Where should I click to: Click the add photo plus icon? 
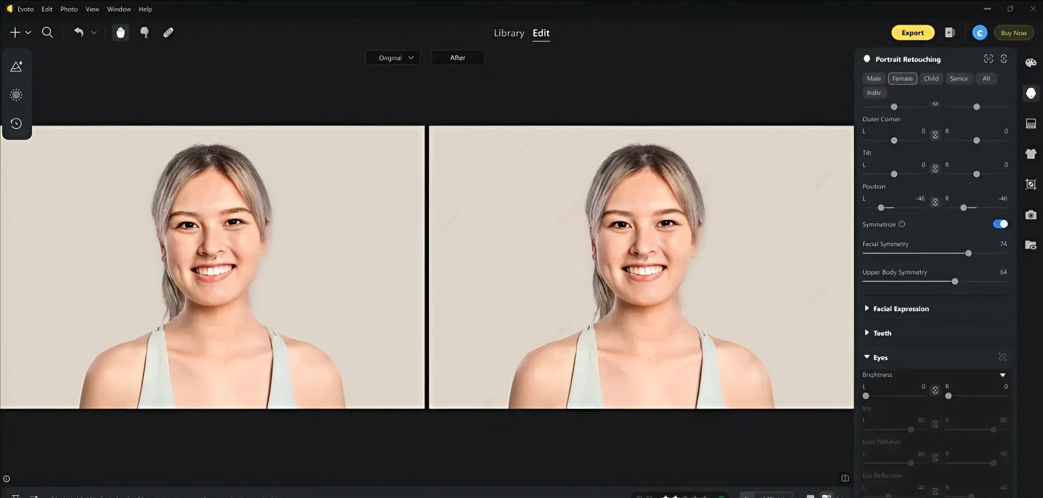tap(15, 32)
